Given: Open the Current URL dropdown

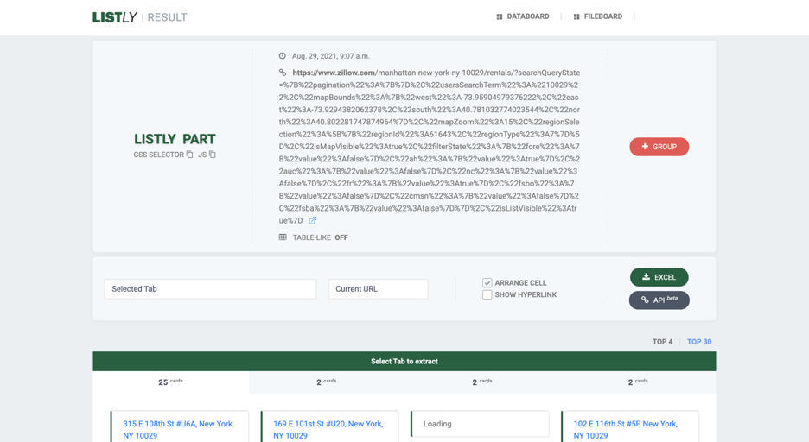Looking at the screenshot, I should click(x=378, y=289).
